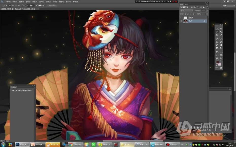The height and width of the screenshot is (147, 236).
Task: Select the Eraser tool
Action: 217,45
